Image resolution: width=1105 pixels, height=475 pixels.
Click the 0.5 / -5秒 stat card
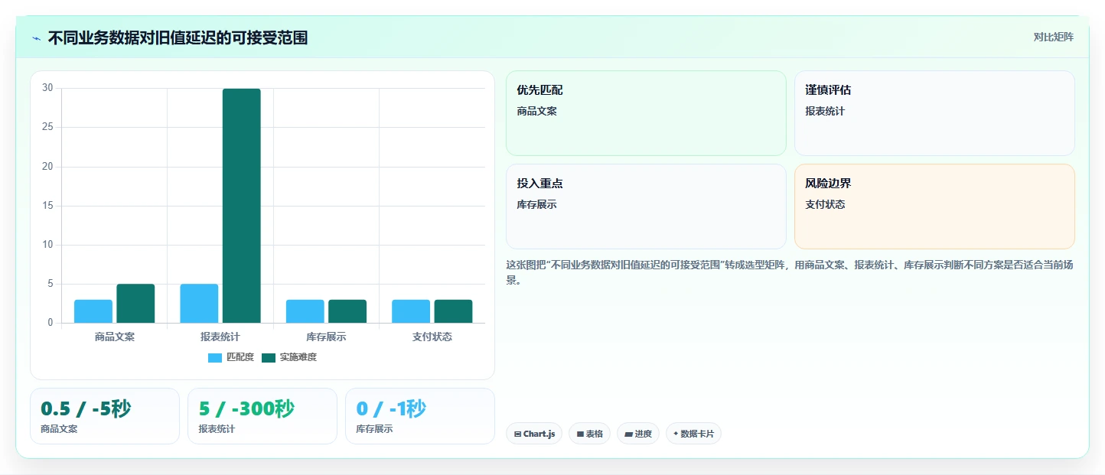(105, 416)
